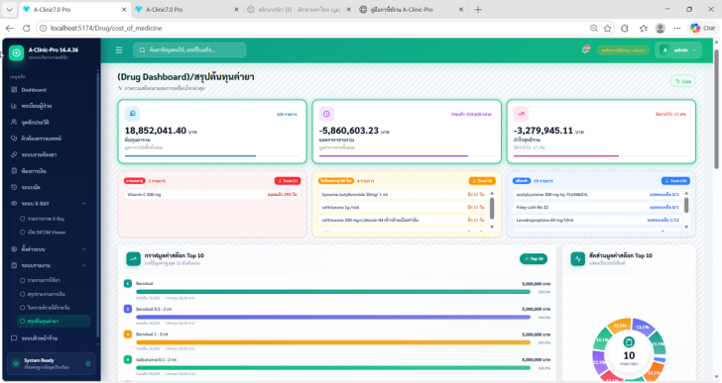
Task: Open the stethoscope icon sidebar item
Action: coord(36,139)
